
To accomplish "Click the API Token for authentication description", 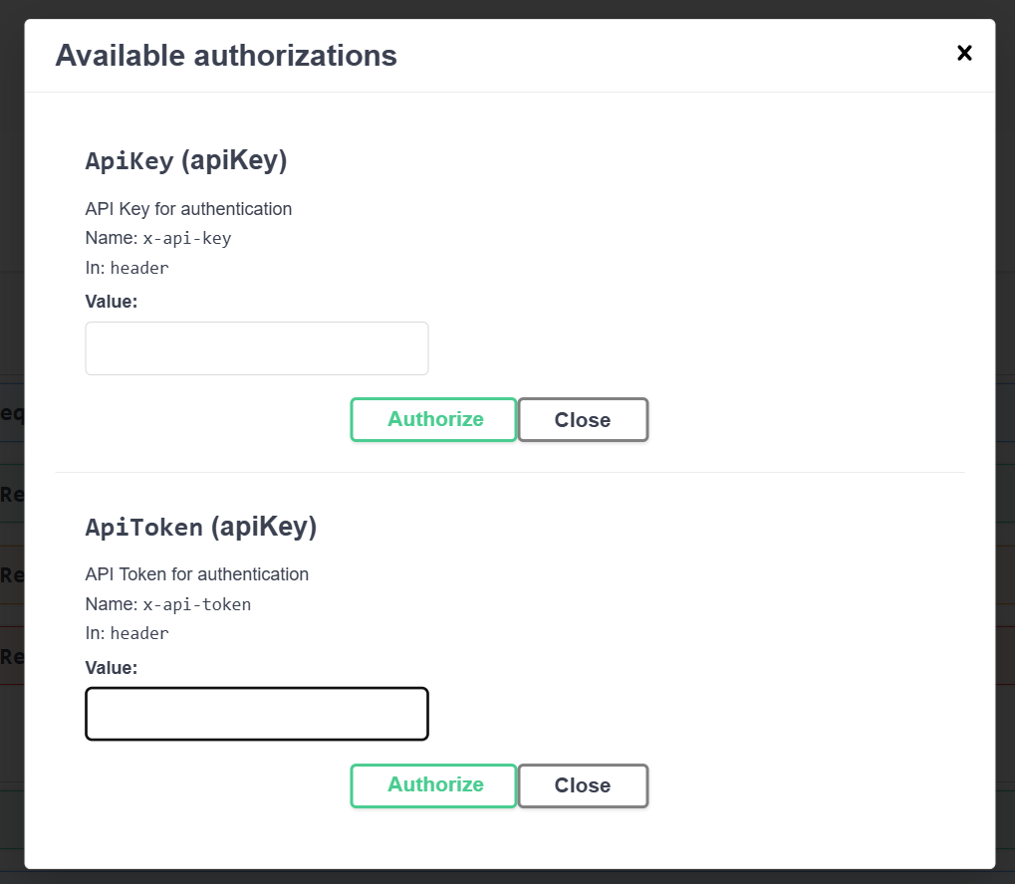I will click(196, 574).
